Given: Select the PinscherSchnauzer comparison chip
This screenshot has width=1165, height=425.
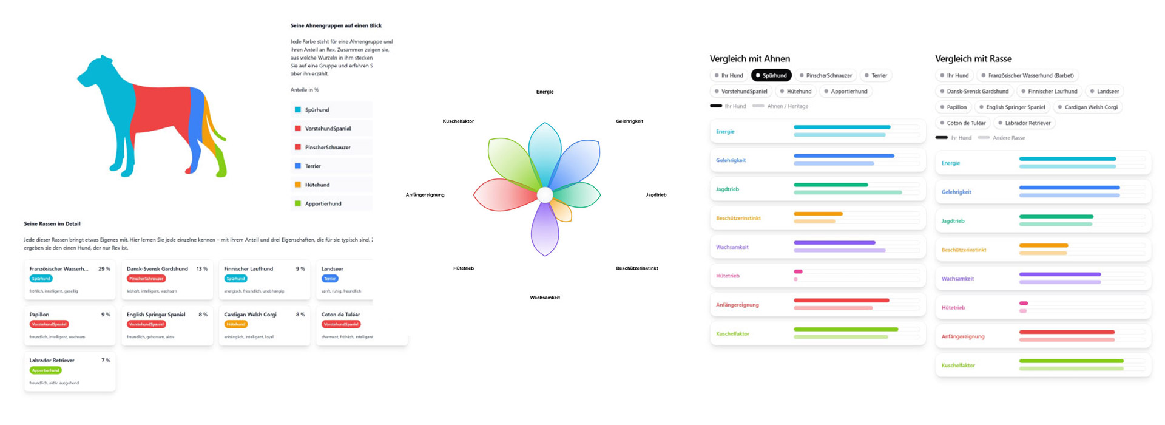Looking at the screenshot, I should coord(825,75).
